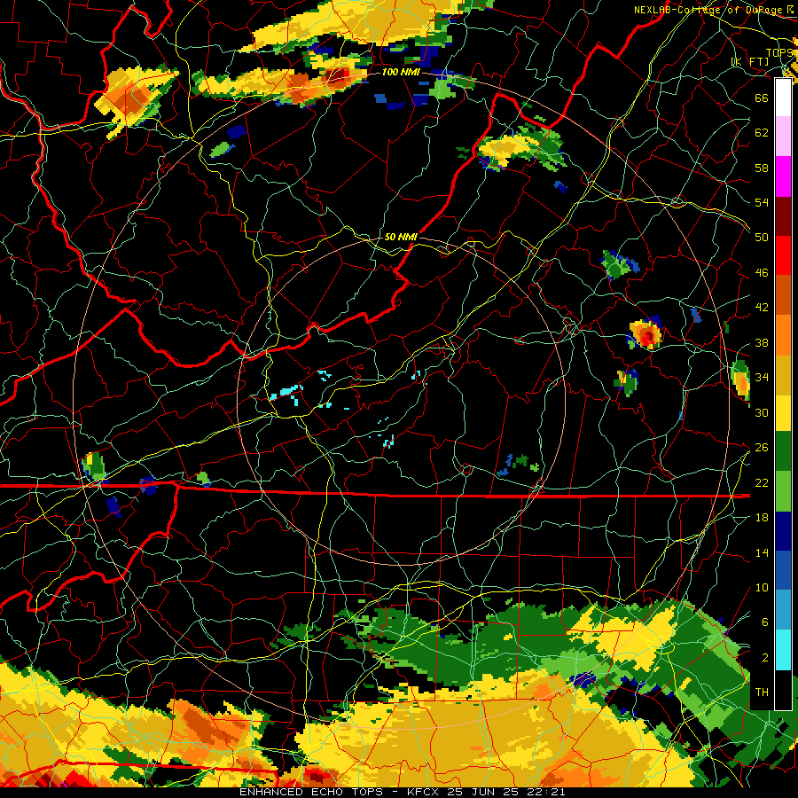
Task: Click the [K FT] units label
Action: 750,61
